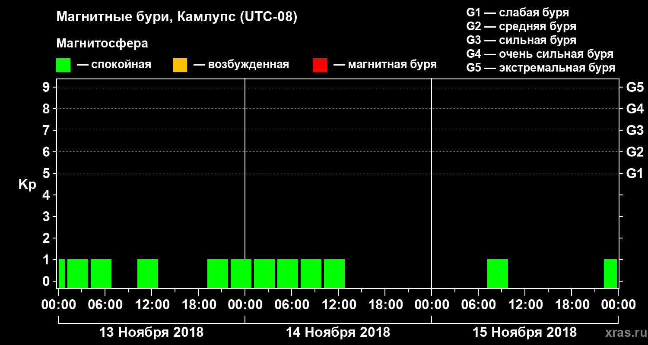Viewport: 648px width, 345px height.
Task: Click the green bar around noon on 14 Ноября
Action: tap(334, 273)
